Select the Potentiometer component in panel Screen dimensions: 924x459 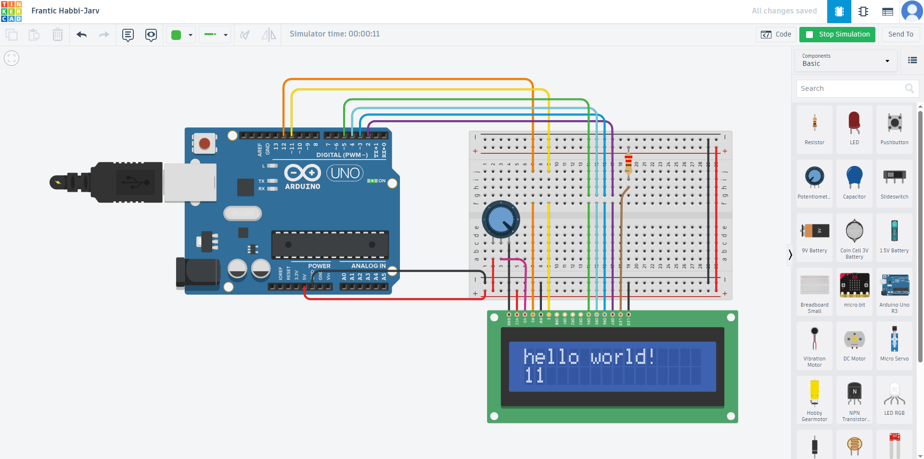coord(814,182)
